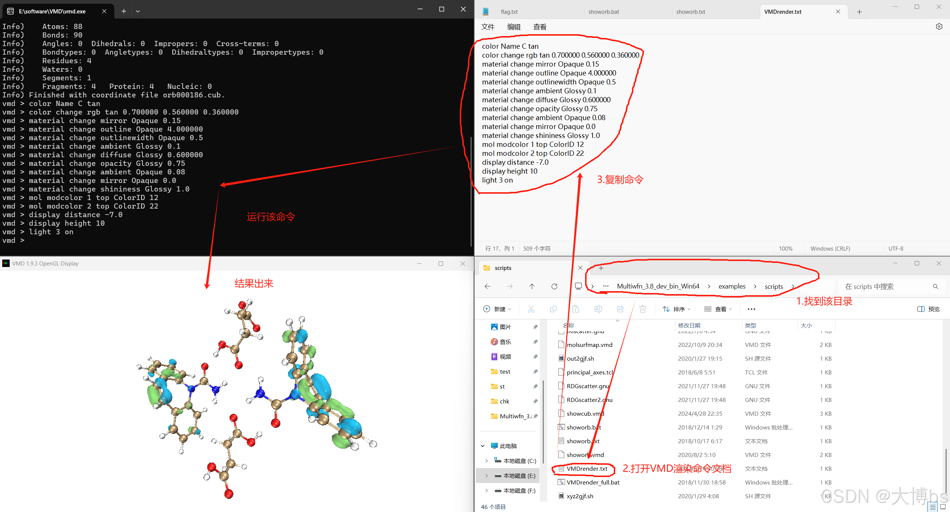Toggle the preview pane button
This screenshot has width=950, height=512.
tap(928, 309)
